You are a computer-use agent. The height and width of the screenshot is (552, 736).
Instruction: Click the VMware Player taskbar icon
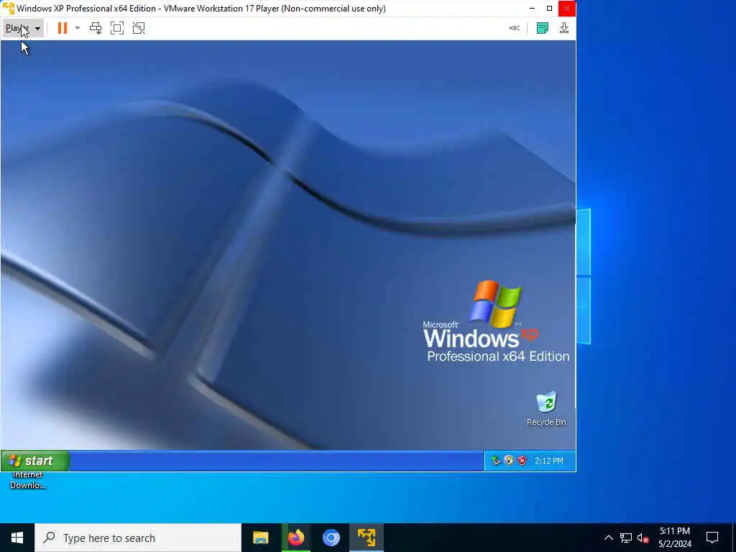(x=367, y=538)
